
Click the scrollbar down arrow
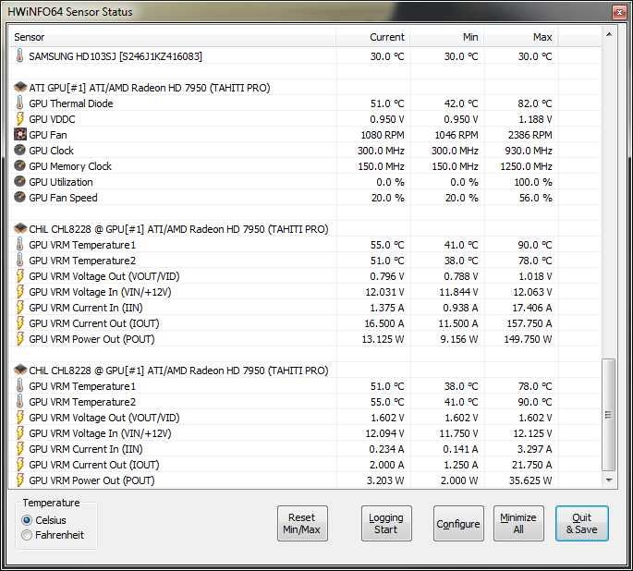pos(609,480)
